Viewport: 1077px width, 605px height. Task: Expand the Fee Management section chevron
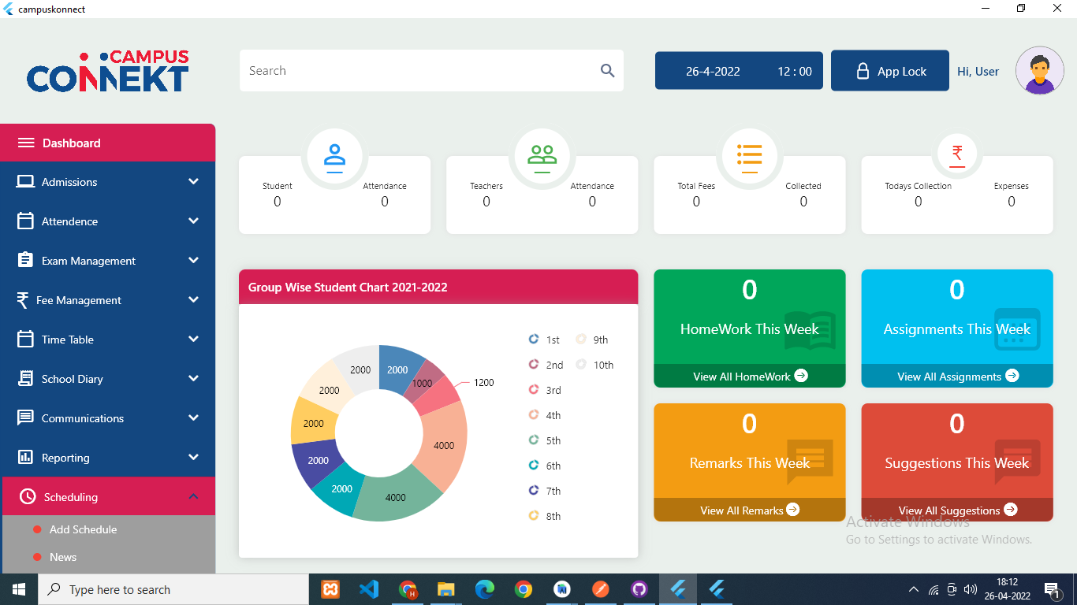[x=193, y=300]
